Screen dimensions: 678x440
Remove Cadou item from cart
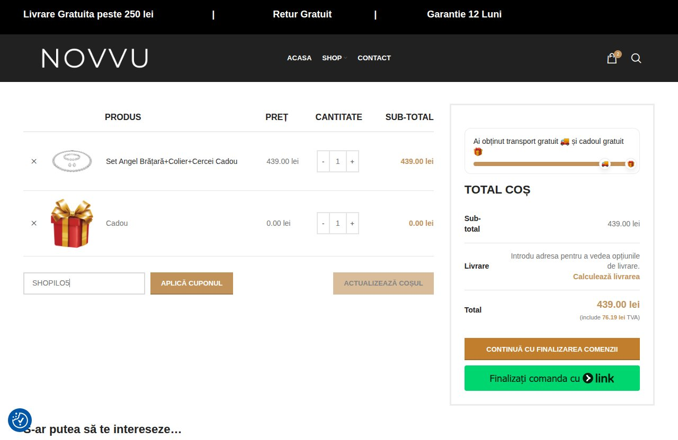click(x=34, y=223)
